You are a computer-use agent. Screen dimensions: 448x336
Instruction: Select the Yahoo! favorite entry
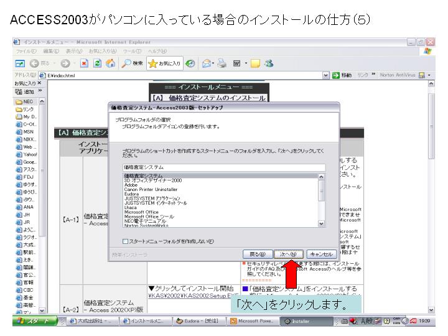pyautogui.click(x=27, y=154)
